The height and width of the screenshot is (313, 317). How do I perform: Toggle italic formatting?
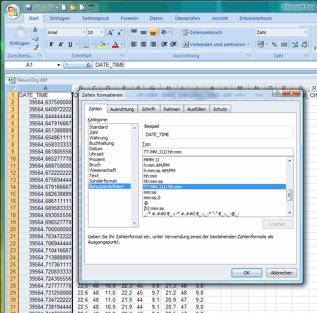pyautogui.click(x=61, y=44)
